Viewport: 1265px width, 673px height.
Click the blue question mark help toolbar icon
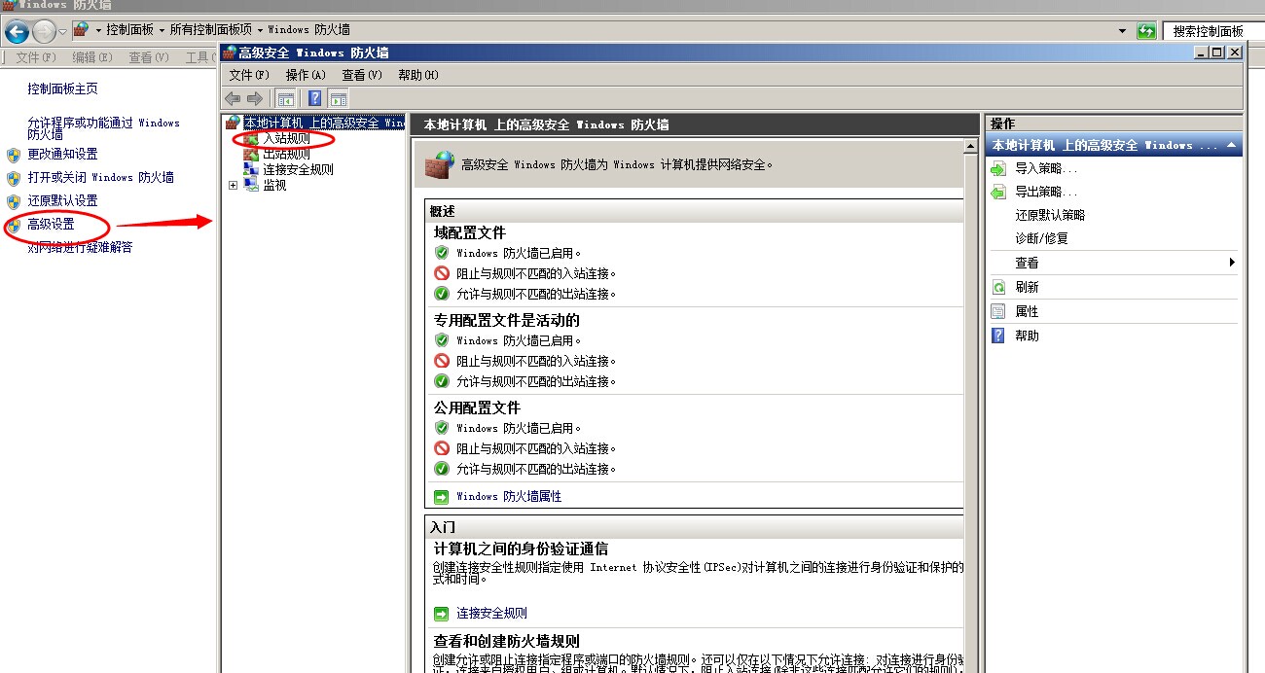[x=315, y=98]
